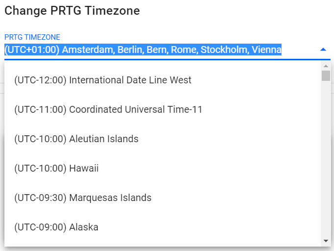The height and width of the screenshot is (251, 334).
Task: Click the (UTC-11:00) offset text
Action: pyautogui.click(x=40, y=109)
